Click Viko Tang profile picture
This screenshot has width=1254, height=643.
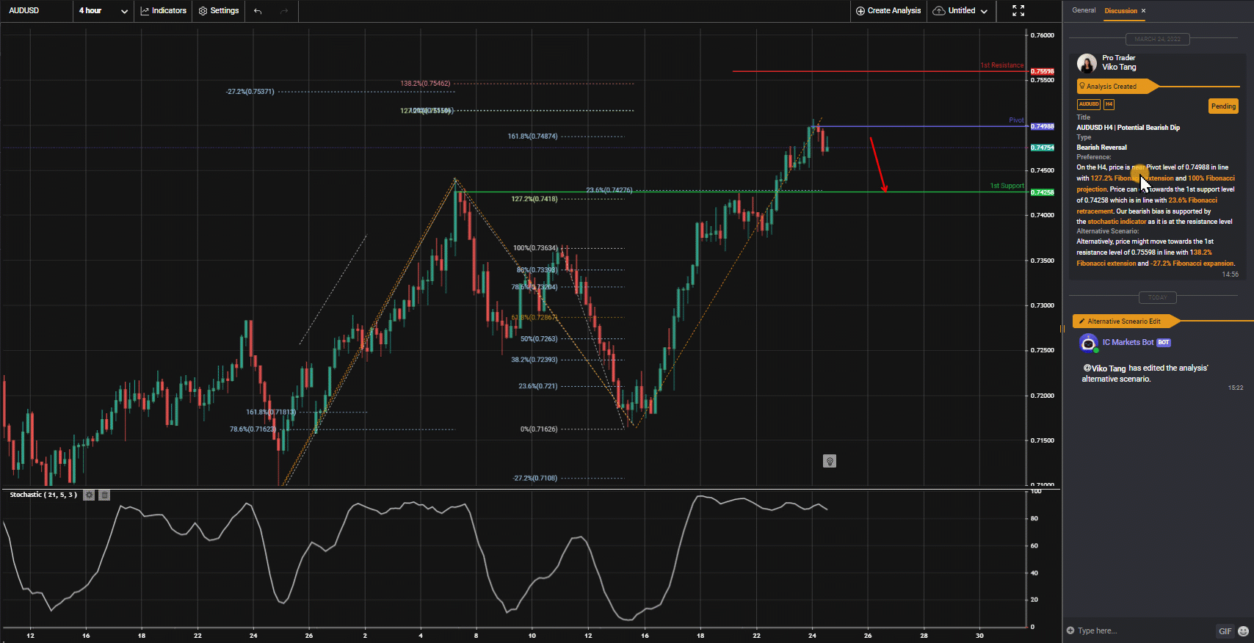pos(1087,63)
